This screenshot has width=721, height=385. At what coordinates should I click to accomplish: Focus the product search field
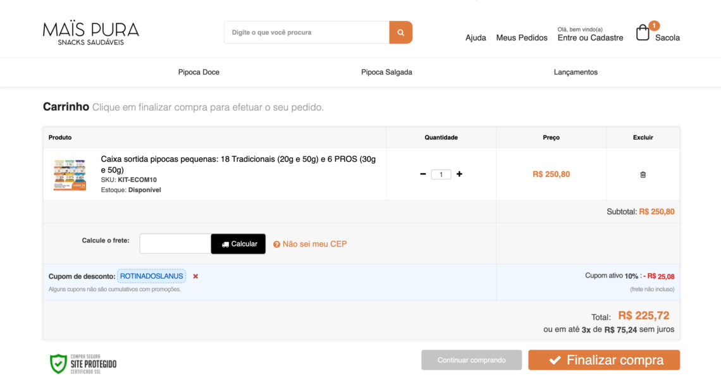[307, 32]
